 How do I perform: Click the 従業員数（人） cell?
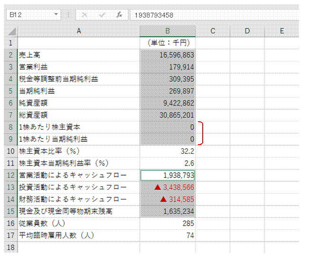pyautogui.click(x=78, y=223)
